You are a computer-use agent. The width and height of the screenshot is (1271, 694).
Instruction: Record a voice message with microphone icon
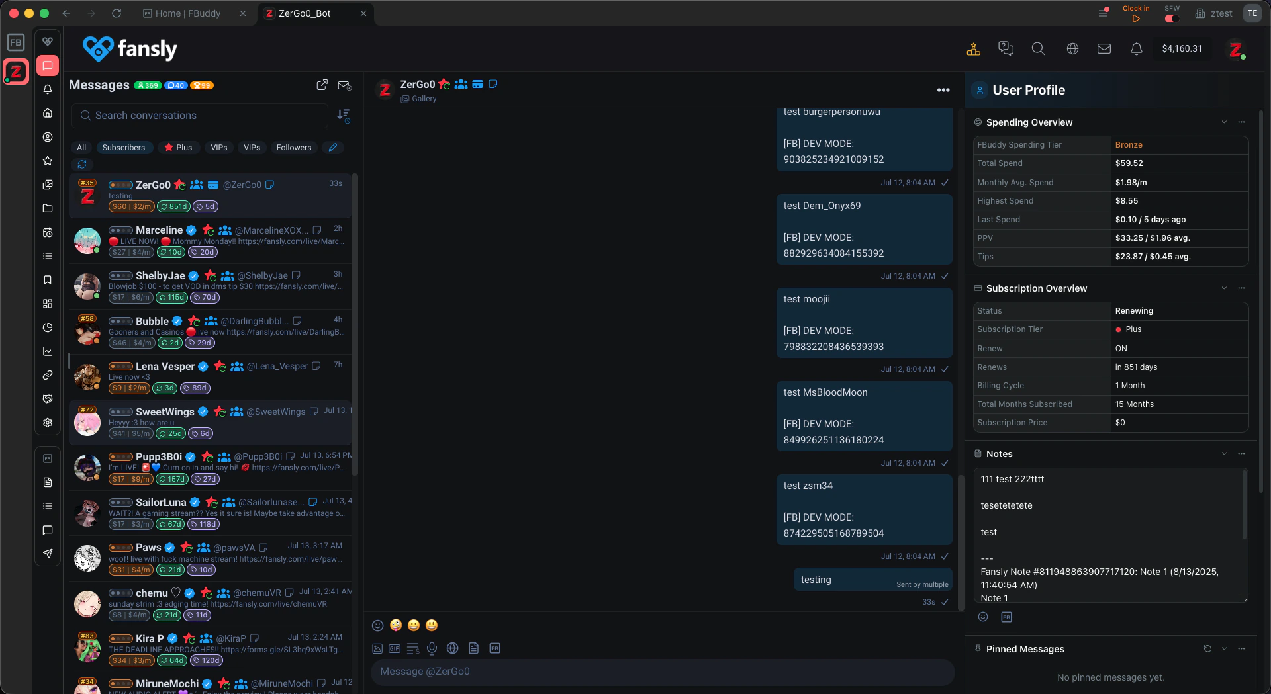(432, 648)
